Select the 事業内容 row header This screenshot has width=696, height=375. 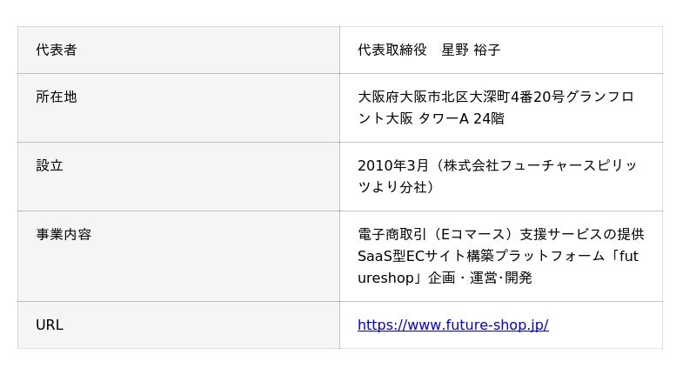64,234
